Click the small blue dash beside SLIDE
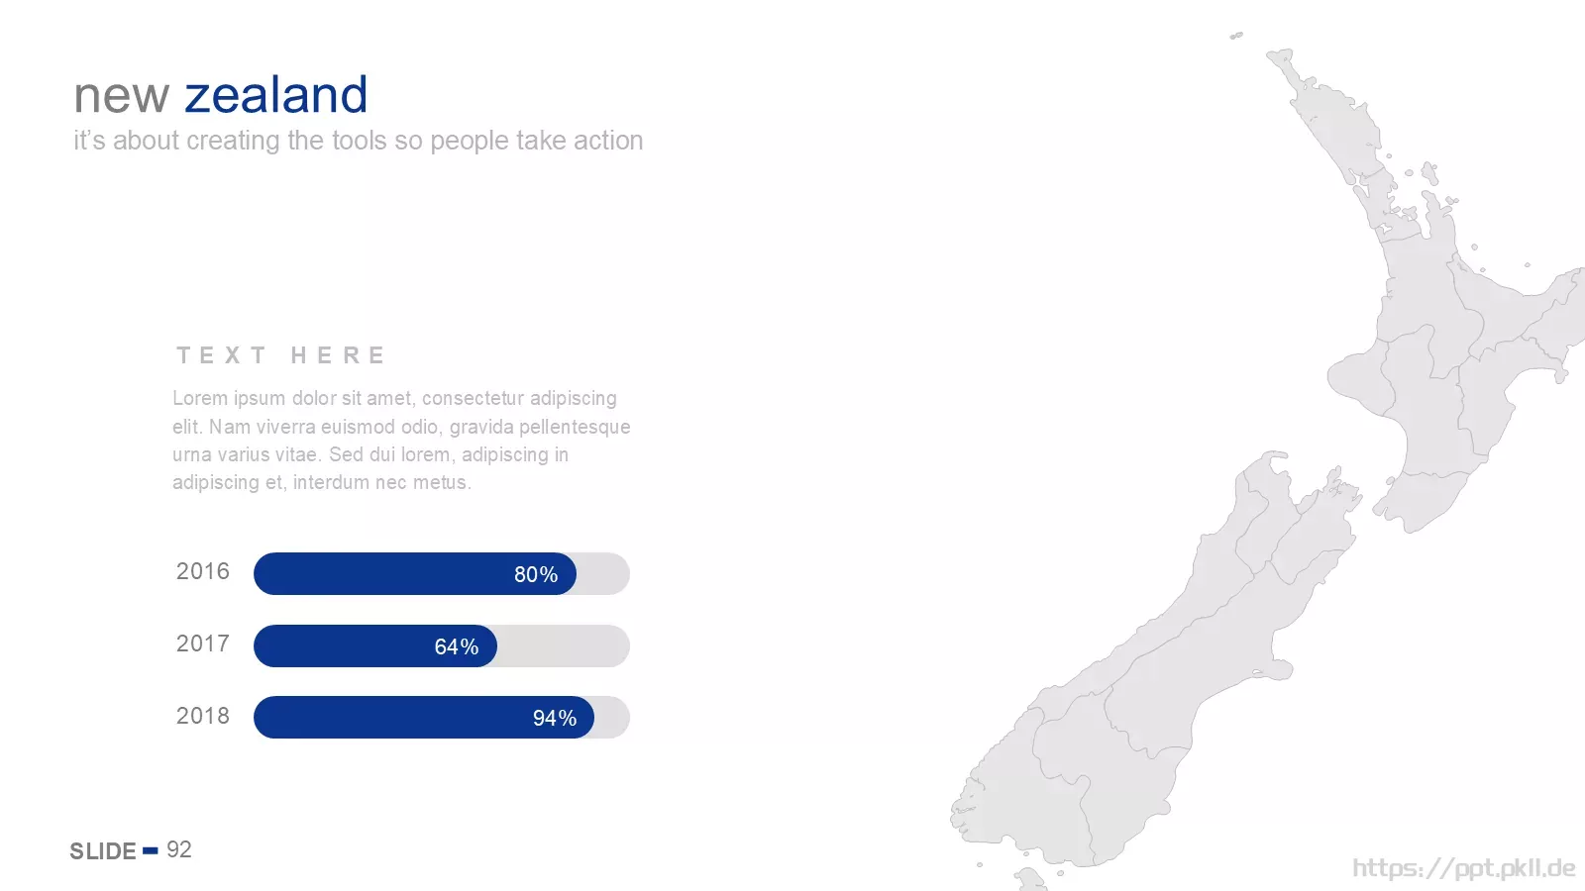Viewport: 1585px width, 891px height. [151, 850]
